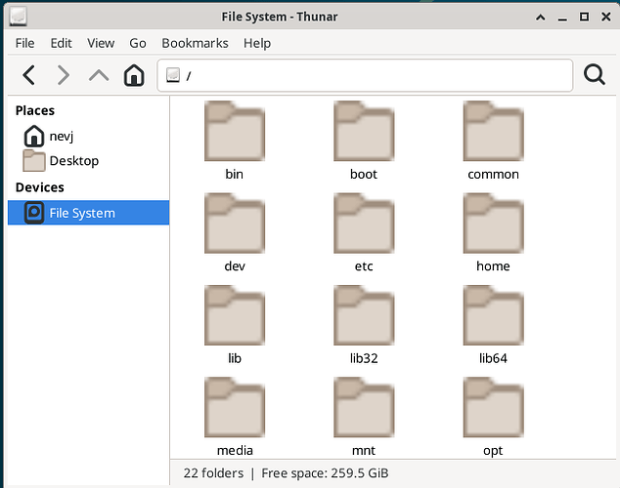
Task: Click the Home folder toolbar icon
Action: [x=134, y=75]
